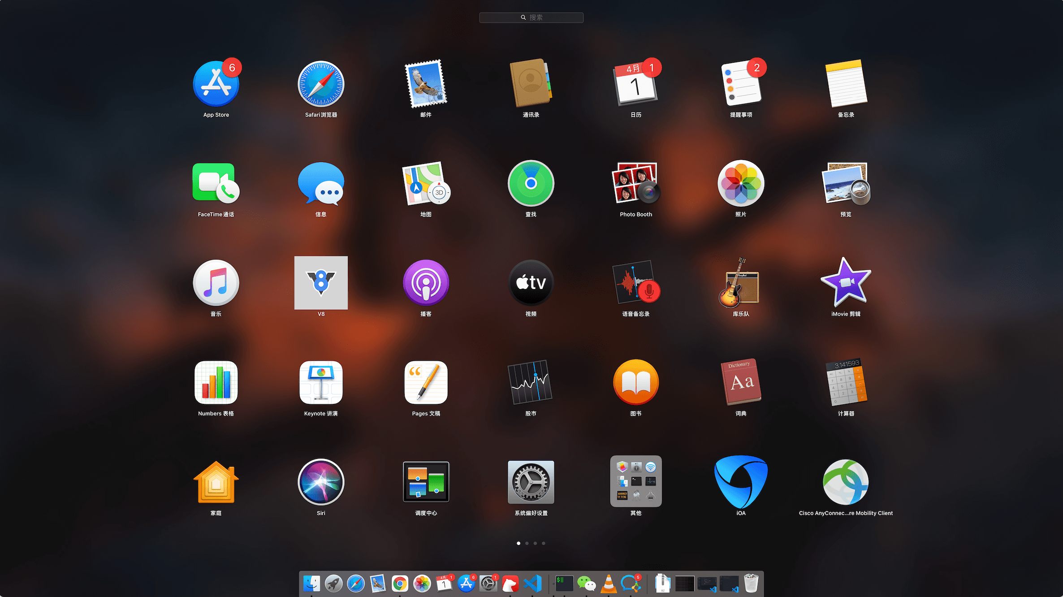This screenshot has height=597, width=1063.
Task: Click the 搜索 search field
Action: point(531,17)
